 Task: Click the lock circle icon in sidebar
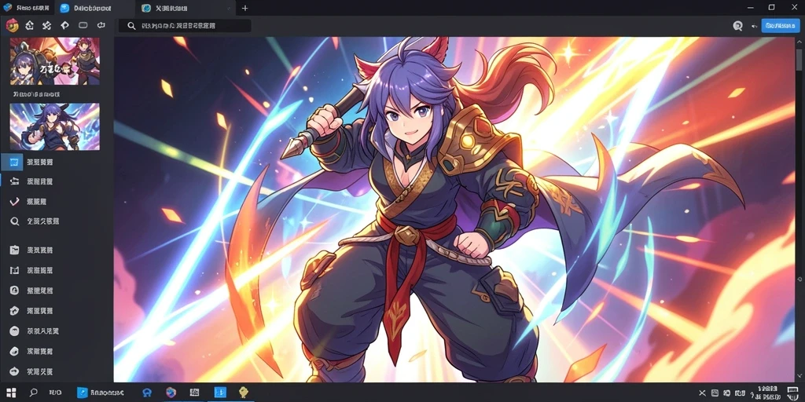point(14,291)
